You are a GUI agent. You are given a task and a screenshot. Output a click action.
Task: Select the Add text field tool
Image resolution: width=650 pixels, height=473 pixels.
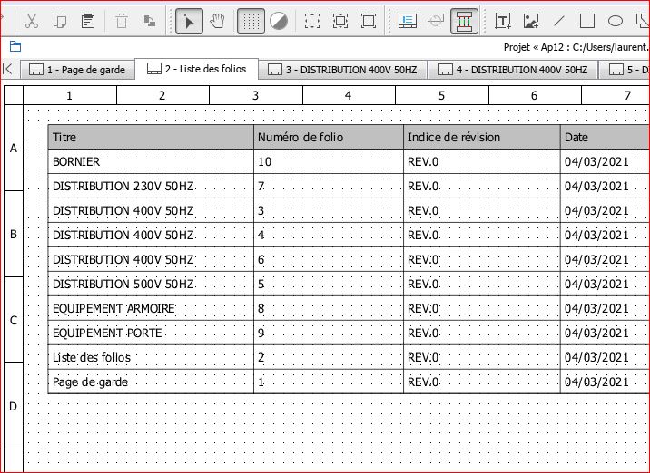click(502, 21)
